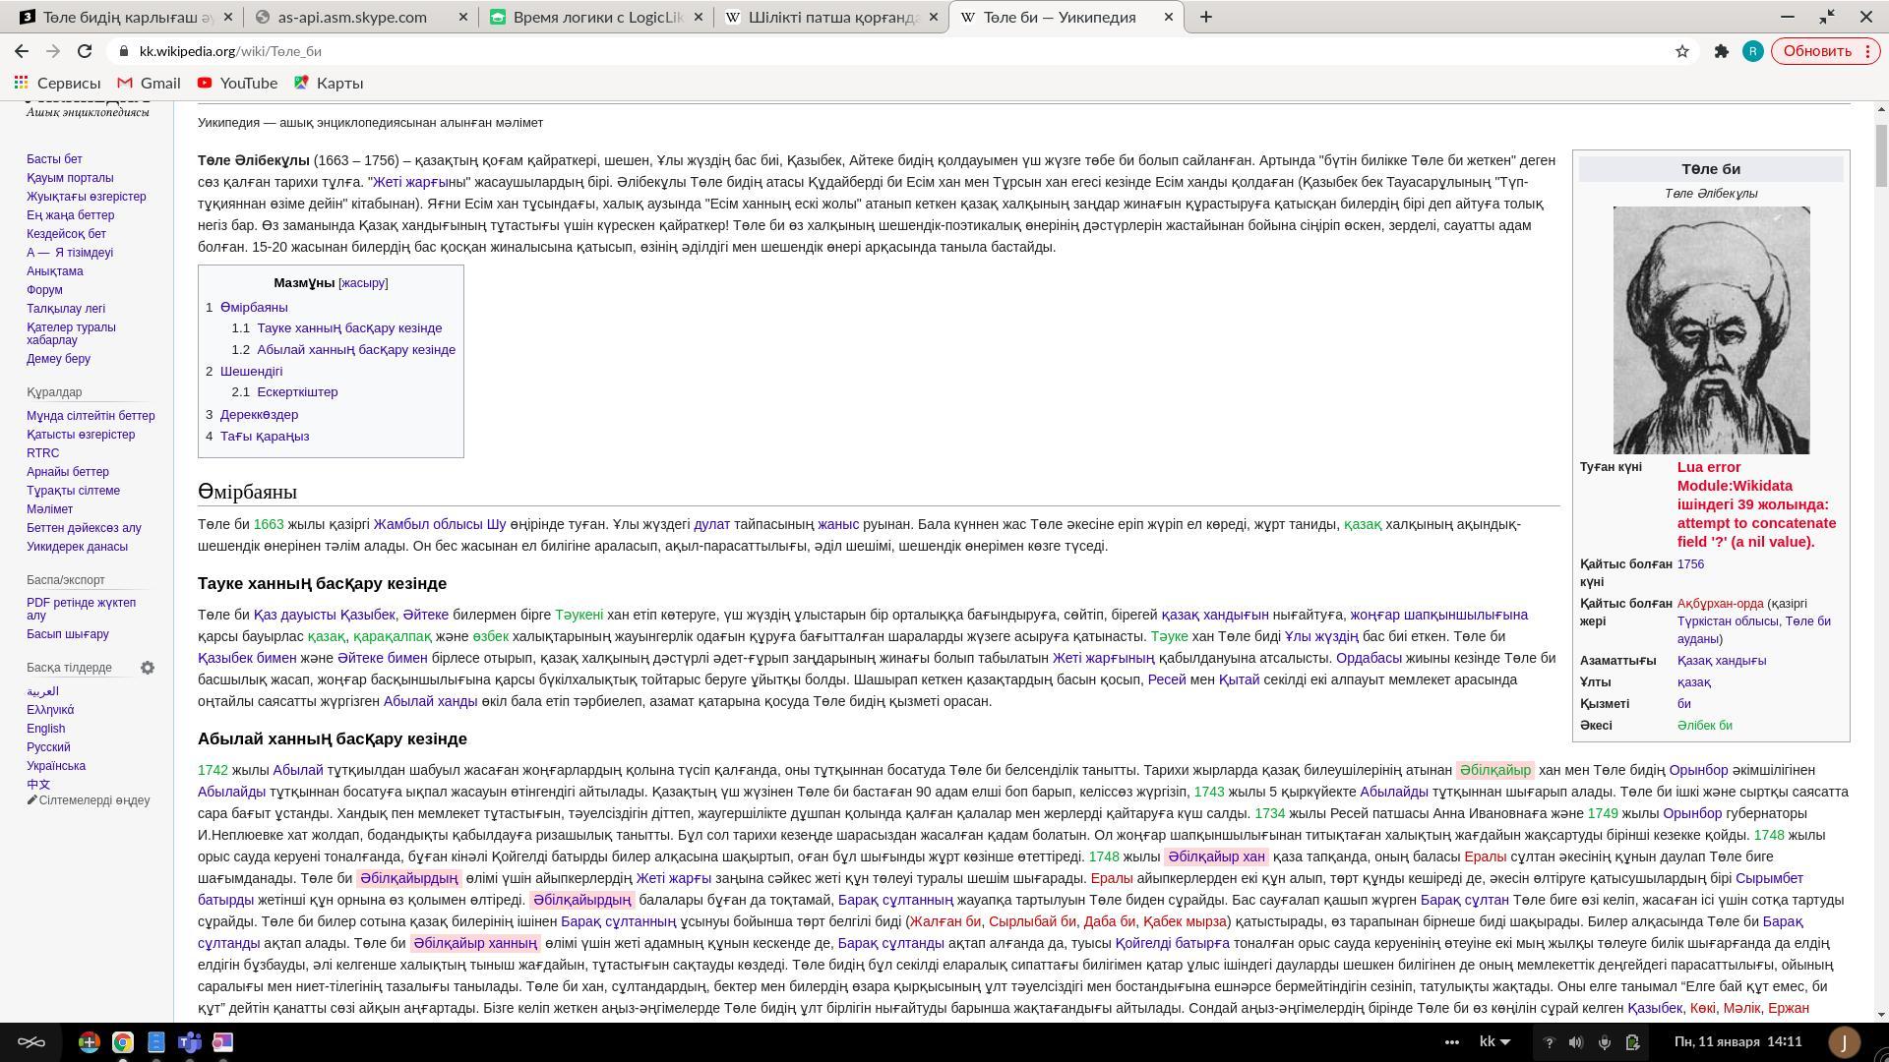
Task: Open the kk keyboard layout dropdown
Action: click(x=1494, y=1042)
